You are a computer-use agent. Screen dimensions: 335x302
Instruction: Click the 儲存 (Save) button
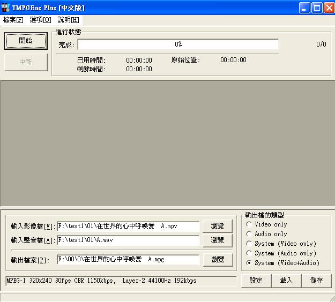point(316,281)
